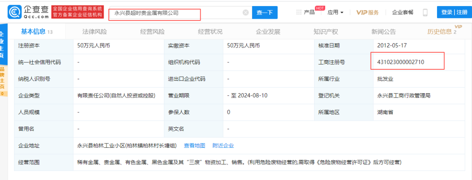Click the 注册资本 value 50万元人民币
This screenshot has width=472, height=180.
[x=94, y=46]
